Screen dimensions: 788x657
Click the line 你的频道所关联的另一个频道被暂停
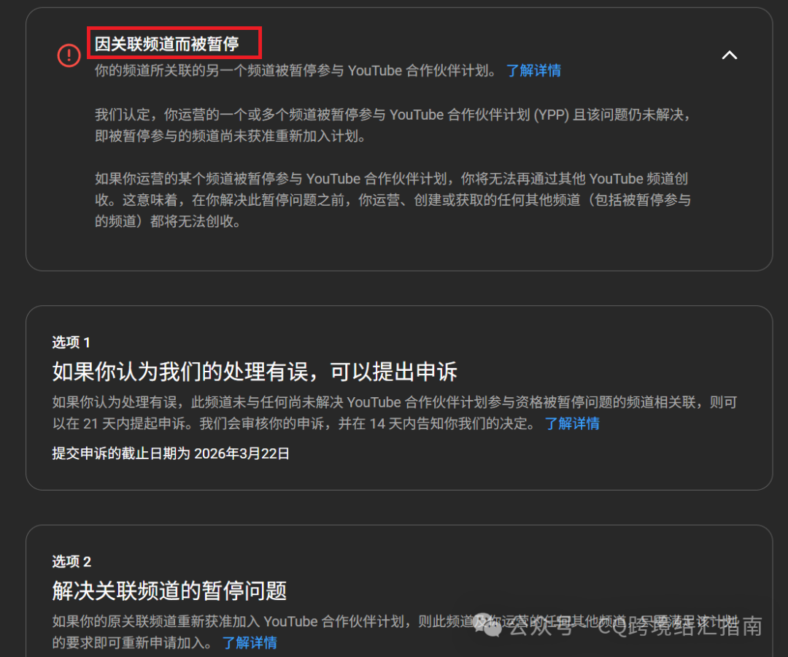click(296, 70)
